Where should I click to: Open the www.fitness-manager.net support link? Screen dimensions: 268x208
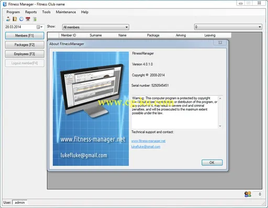pyautogui.click(x=148, y=141)
